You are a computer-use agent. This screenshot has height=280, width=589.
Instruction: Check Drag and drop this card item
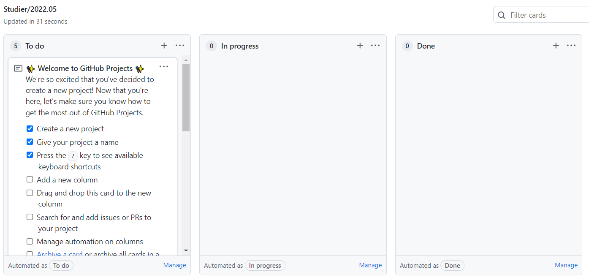coord(30,193)
